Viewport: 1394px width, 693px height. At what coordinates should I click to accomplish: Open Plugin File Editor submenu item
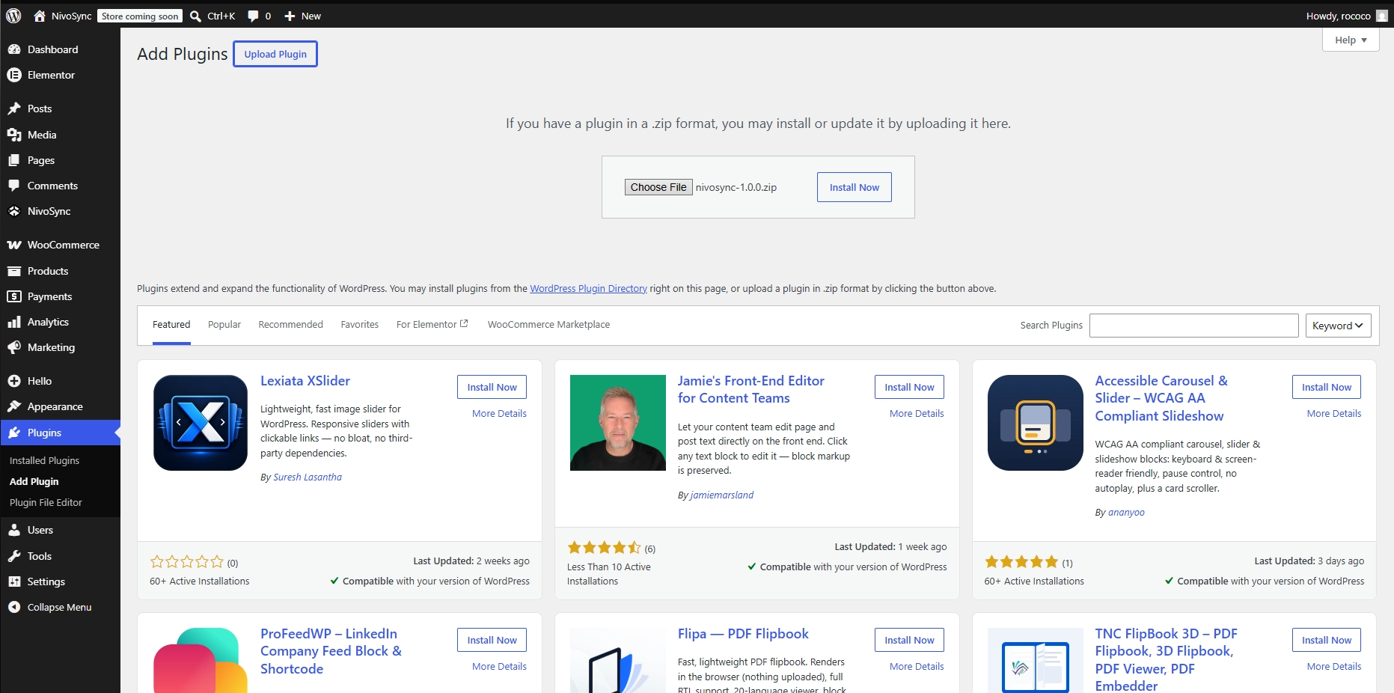(46, 502)
